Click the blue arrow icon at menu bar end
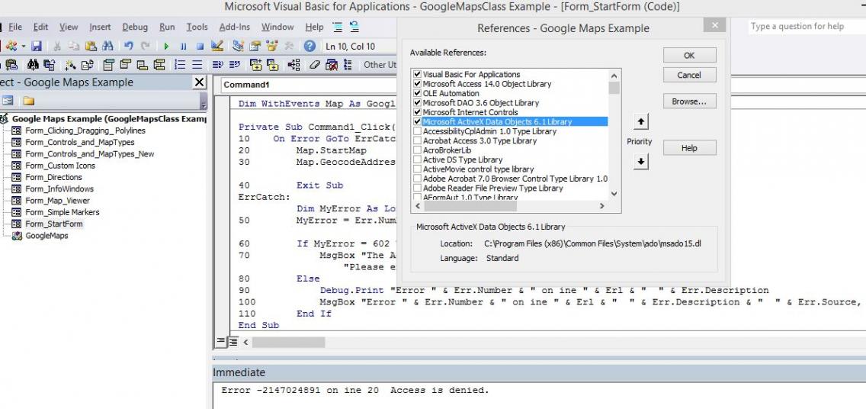The width and height of the screenshot is (866, 409). pyautogui.click(x=354, y=27)
